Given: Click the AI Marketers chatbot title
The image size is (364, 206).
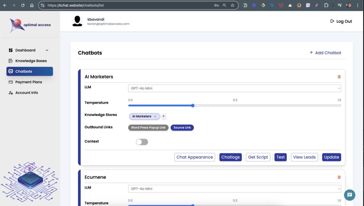Looking at the screenshot, I should point(99,77).
